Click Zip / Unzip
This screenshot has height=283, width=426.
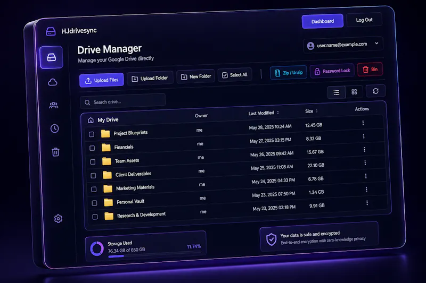coord(289,73)
